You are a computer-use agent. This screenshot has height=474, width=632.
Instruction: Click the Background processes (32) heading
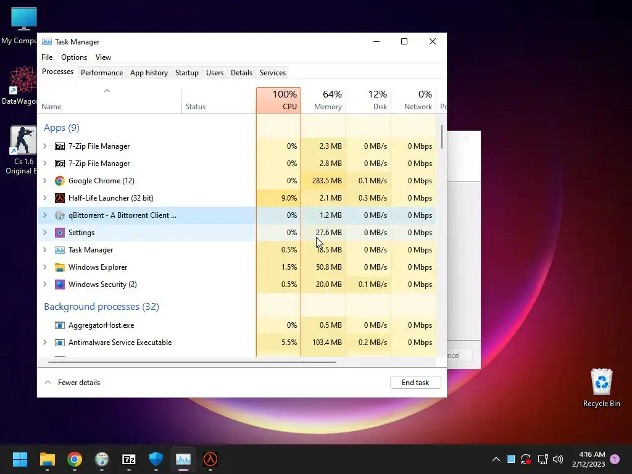pyautogui.click(x=102, y=307)
